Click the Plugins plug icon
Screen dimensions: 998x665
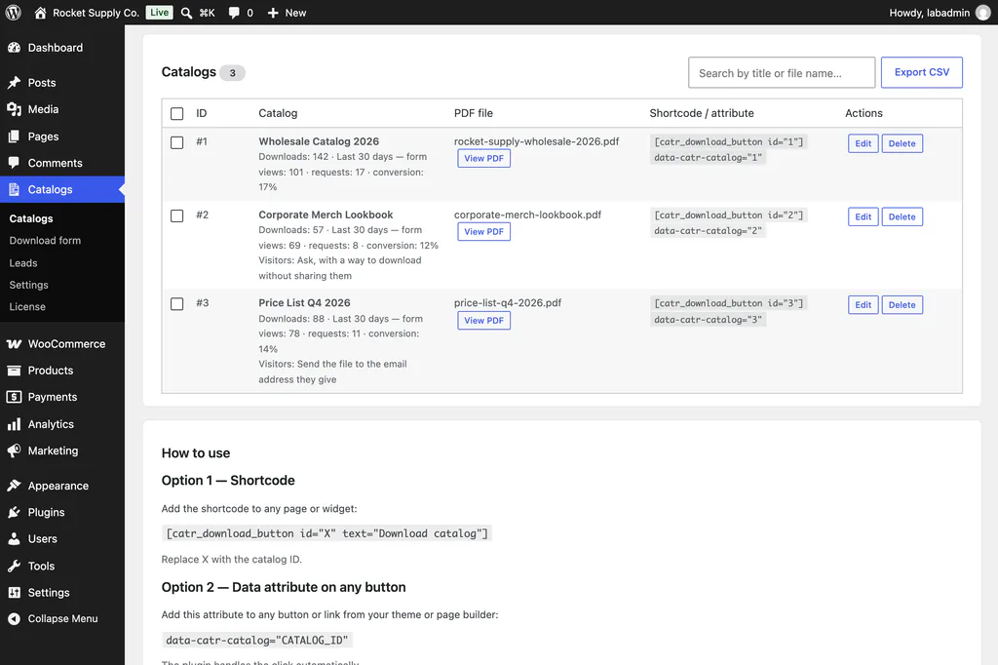tap(14, 512)
